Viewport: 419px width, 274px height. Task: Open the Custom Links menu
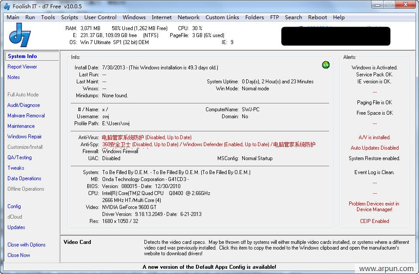point(222,17)
